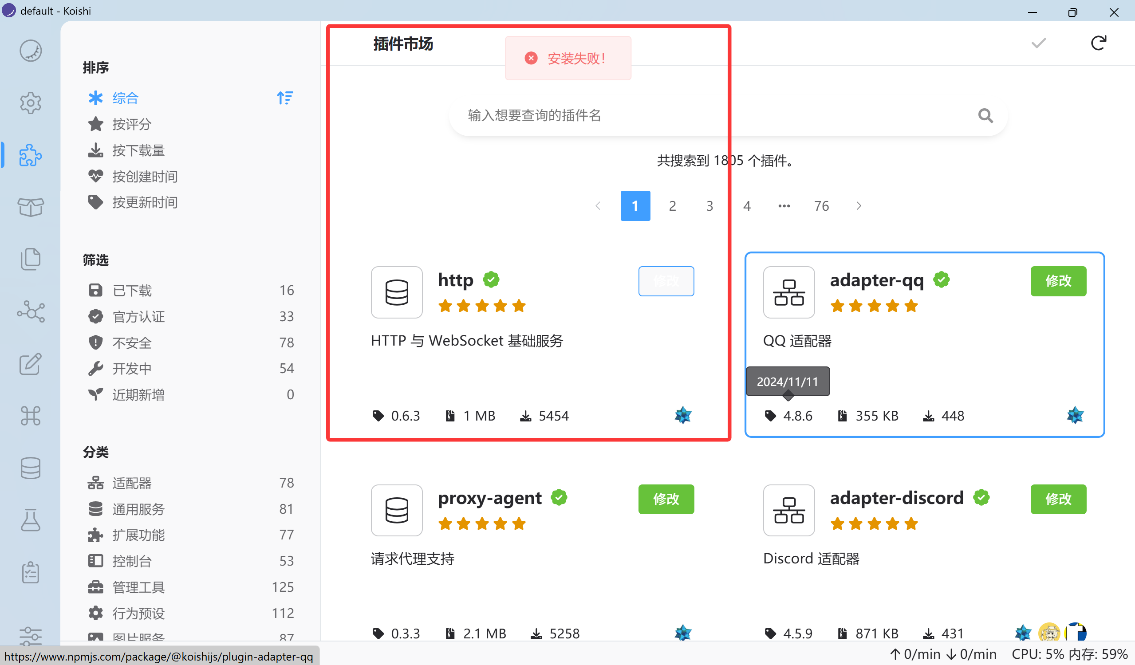Go to the next page of results
The height and width of the screenshot is (665, 1135).
tap(859, 206)
